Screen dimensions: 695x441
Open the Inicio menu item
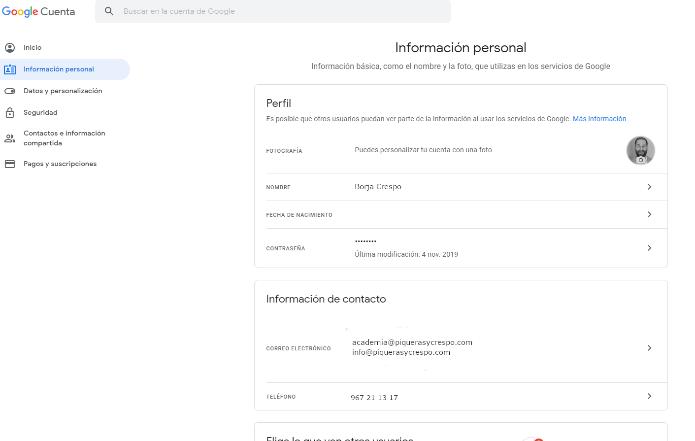tap(33, 47)
